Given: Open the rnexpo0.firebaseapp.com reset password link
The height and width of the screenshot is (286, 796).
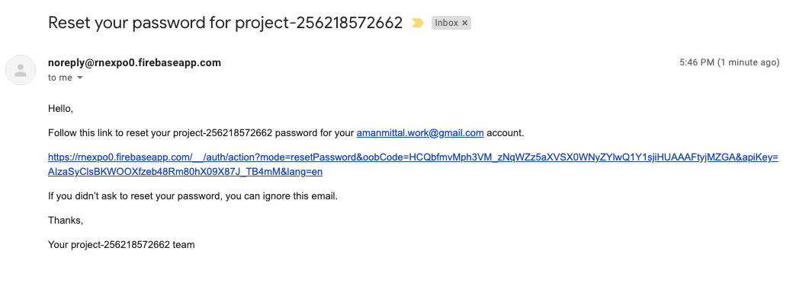Looking at the screenshot, I should tap(412, 164).
